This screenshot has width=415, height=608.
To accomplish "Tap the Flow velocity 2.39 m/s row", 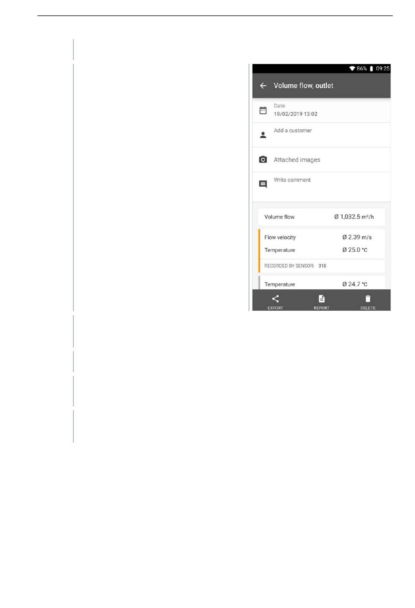I will pyautogui.click(x=322, y=237).
